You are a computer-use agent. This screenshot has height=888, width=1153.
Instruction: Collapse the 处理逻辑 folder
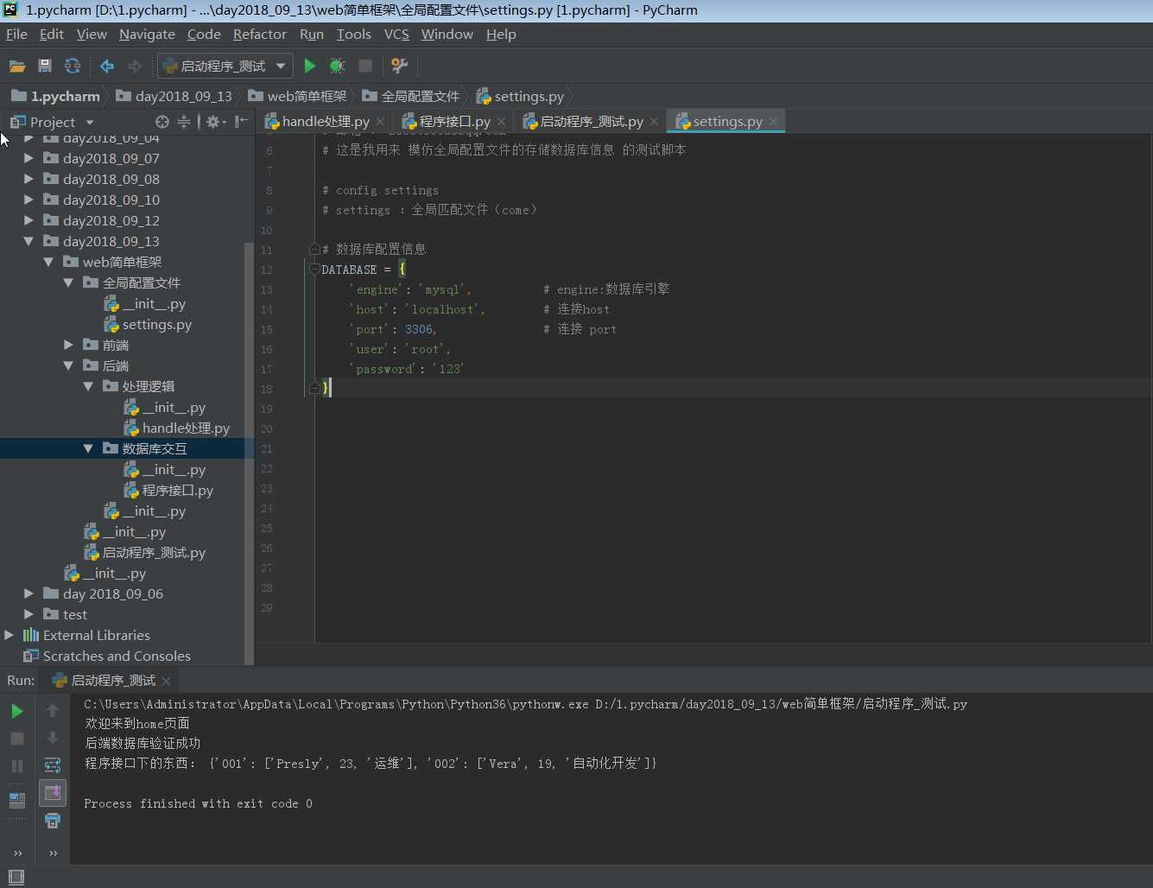pos(88,386)
